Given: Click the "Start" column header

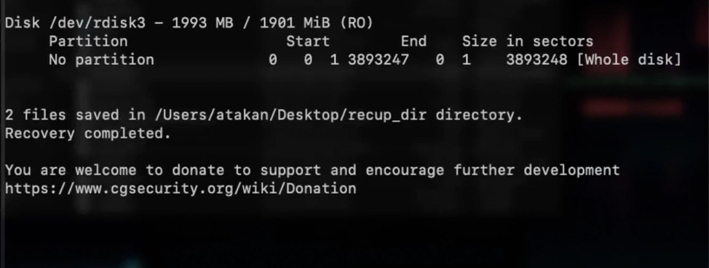Looking at the screenshot, I should (x=308, y=42).
